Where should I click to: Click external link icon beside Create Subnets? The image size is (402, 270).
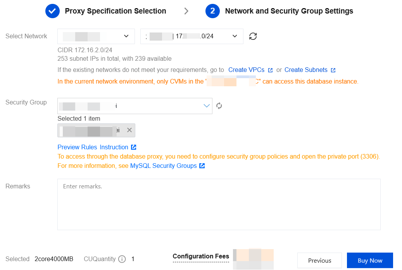pyautogui.click(x=333, y=70)
